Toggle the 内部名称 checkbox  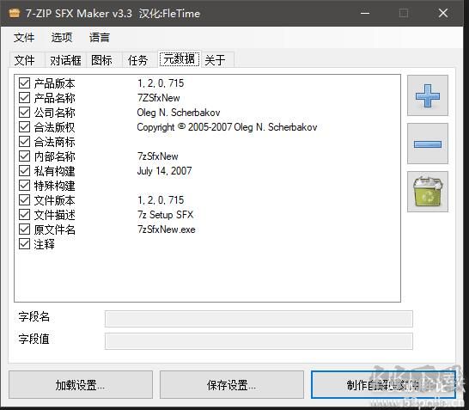(24, 156)
